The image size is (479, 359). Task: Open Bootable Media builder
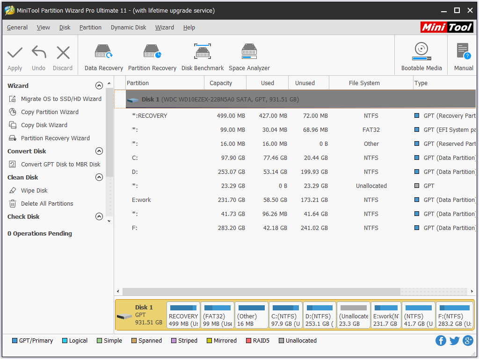tap(421, 57)
